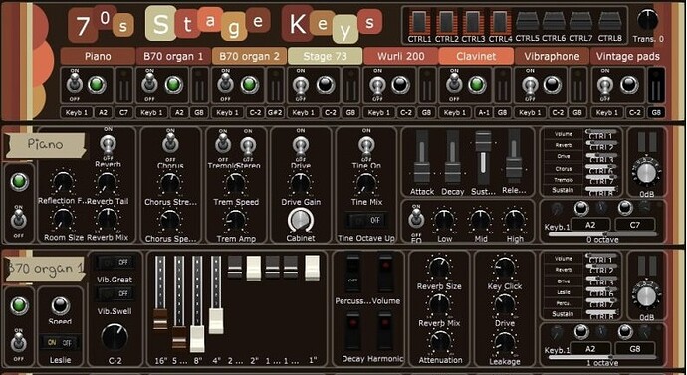Click the Cabinet knob in Piano panel
Screen dimensions: 687x375
coord(301,220)
